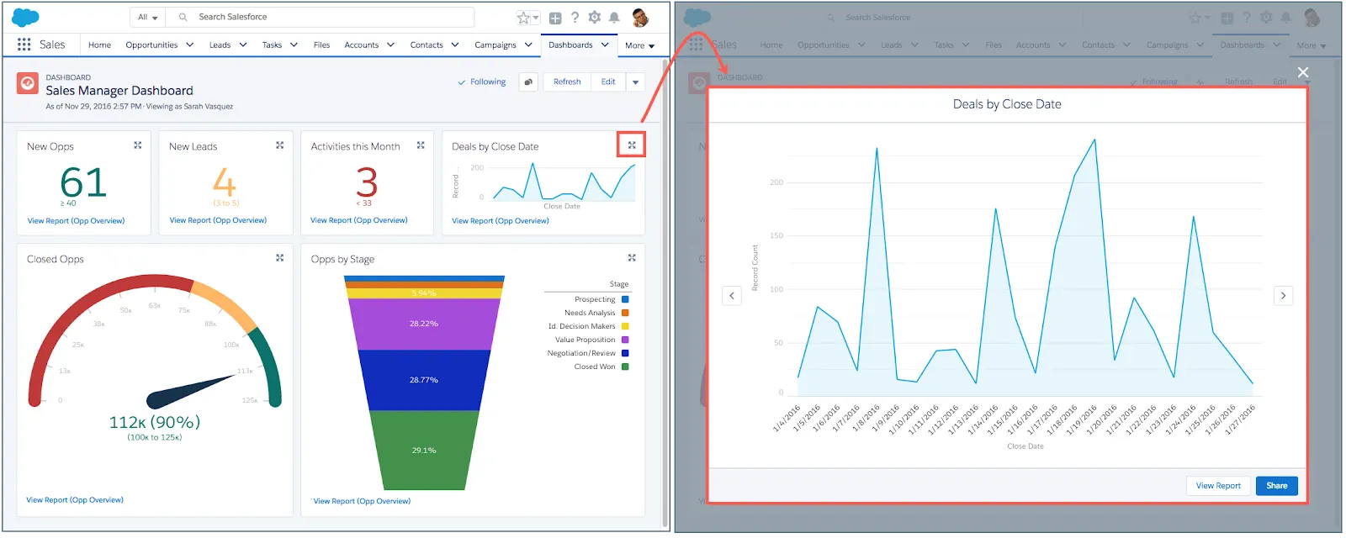Click the Search Salesforce input field
The width and height of the screenshot is (1346, 538).
click(x=321, y=17)
